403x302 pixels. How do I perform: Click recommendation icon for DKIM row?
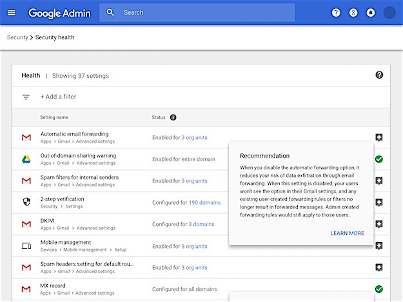(379, 224)
